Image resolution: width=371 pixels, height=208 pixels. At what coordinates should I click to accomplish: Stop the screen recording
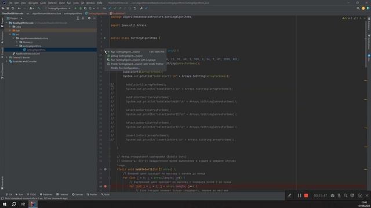click(306, 195)
